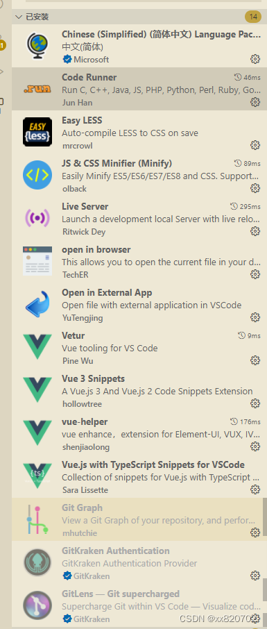Open manage gear for Vetur
The image size is (267, 629).
[255, 360]
